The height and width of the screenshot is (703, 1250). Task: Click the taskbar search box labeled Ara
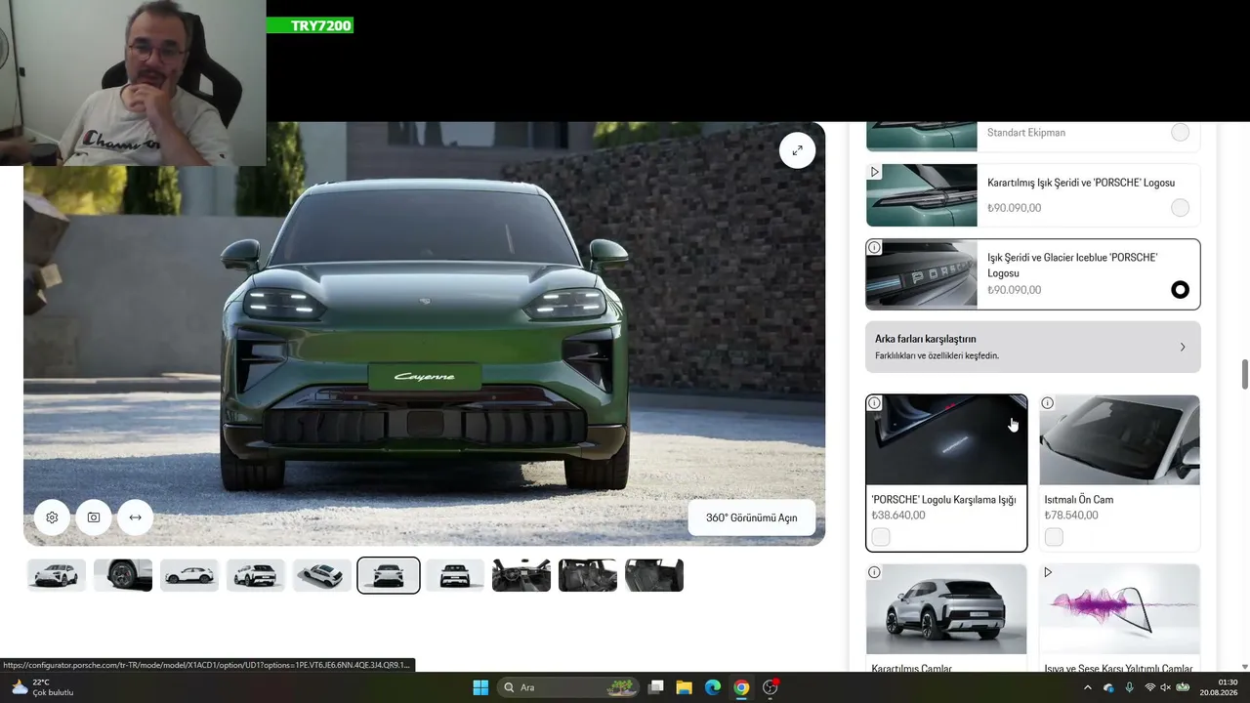click(568, 687)
